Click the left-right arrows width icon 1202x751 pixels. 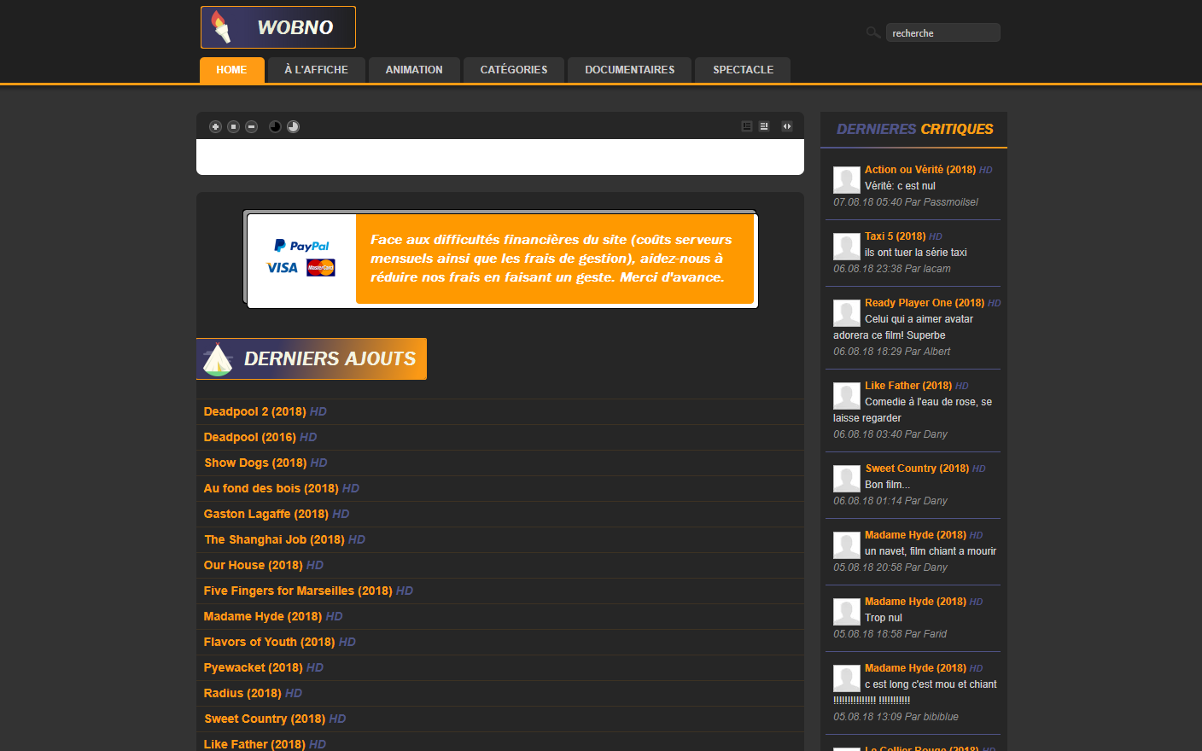coord(787,126)
